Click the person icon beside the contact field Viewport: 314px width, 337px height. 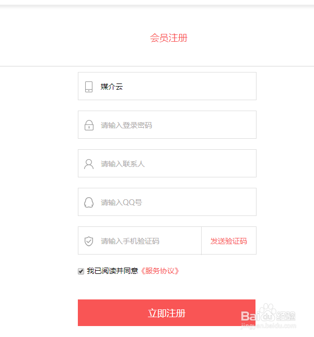coord(89,164)
